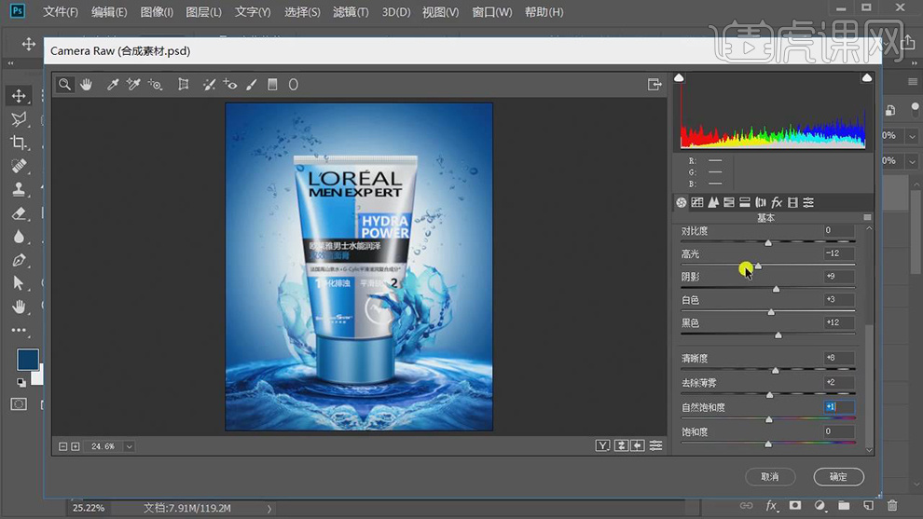Open the Tone Curve panel tab
This screenshot has height=519, width=923.
697,202
